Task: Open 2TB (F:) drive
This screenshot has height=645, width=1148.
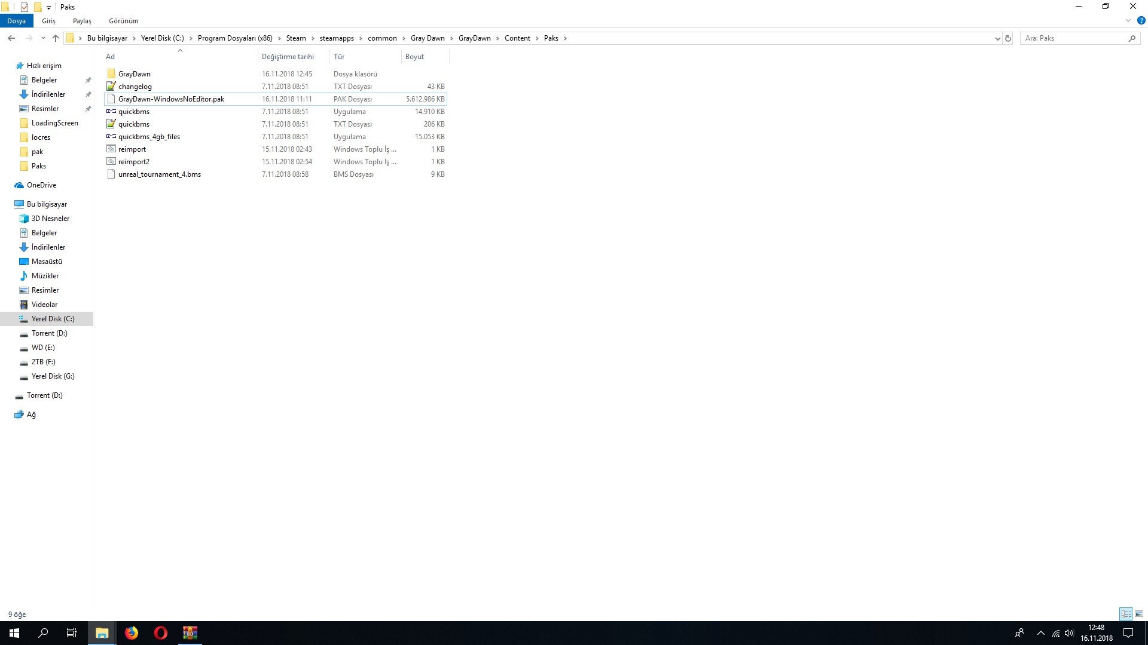Action: (x=43, y=362)
